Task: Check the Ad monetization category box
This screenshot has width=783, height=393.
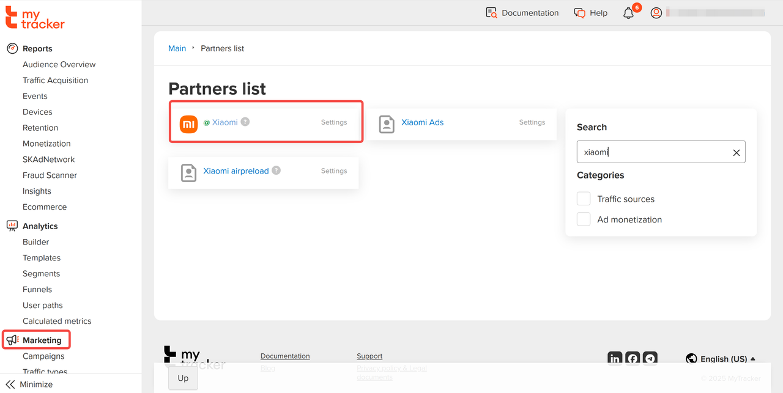Action: coord(584,219)
